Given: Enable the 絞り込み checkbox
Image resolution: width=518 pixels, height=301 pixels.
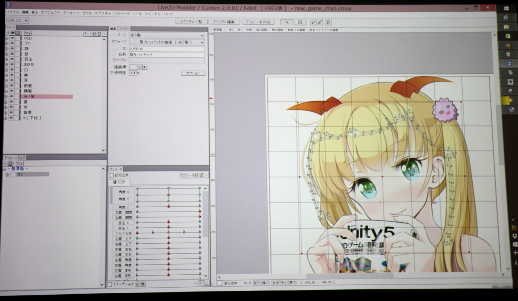Looking at the screenshot, I should [111, 175].
